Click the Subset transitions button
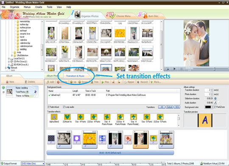Viewport: 229px width, 166px height. (x=169, y=107)
